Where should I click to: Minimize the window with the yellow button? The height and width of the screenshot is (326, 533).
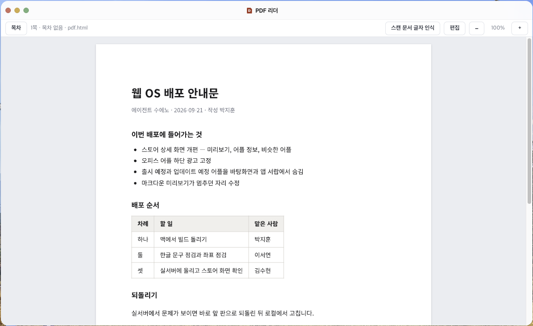[x=17, y=10]
